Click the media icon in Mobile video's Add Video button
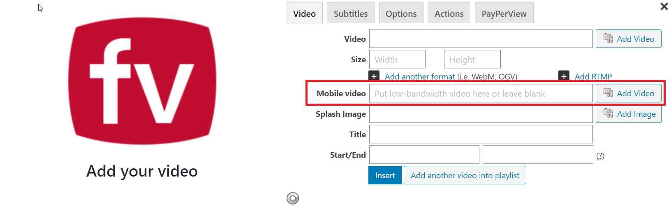 tap(608, 93)
